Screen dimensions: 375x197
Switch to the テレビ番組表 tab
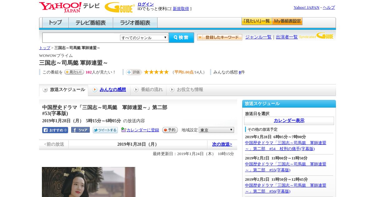pyautogui.click(x=91, y=23)
